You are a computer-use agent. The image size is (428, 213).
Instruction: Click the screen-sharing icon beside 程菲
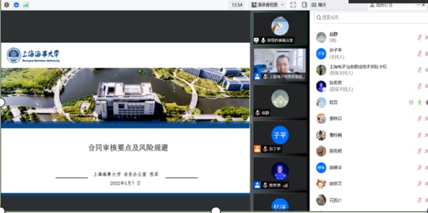coord(411,102)
